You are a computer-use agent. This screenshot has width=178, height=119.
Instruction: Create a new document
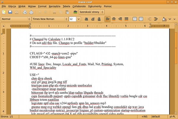pos(4,12)
